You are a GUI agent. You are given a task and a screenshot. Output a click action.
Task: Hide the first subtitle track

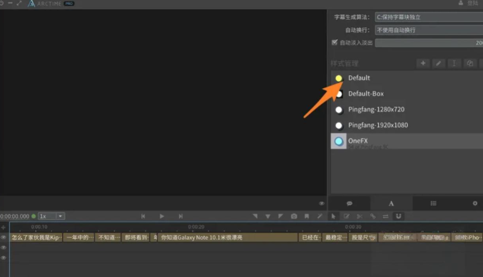[x=4, y=237]
